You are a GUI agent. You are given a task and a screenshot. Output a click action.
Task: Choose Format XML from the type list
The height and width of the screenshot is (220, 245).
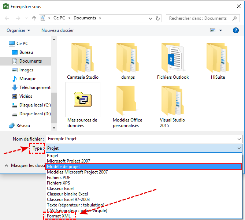(x=59, y=216)
